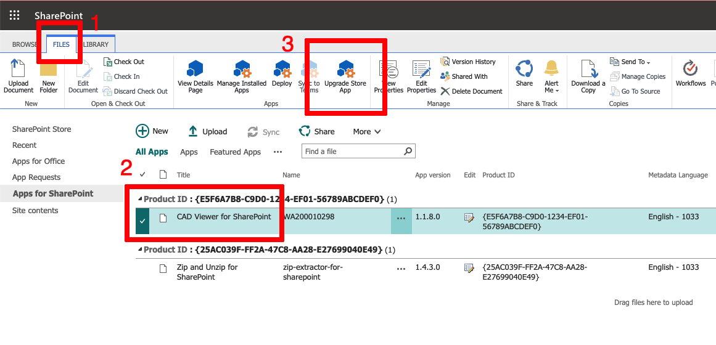Click the search magnifier in Find a file
Screen dimensions: 716x345
click(x=408, y=151)
